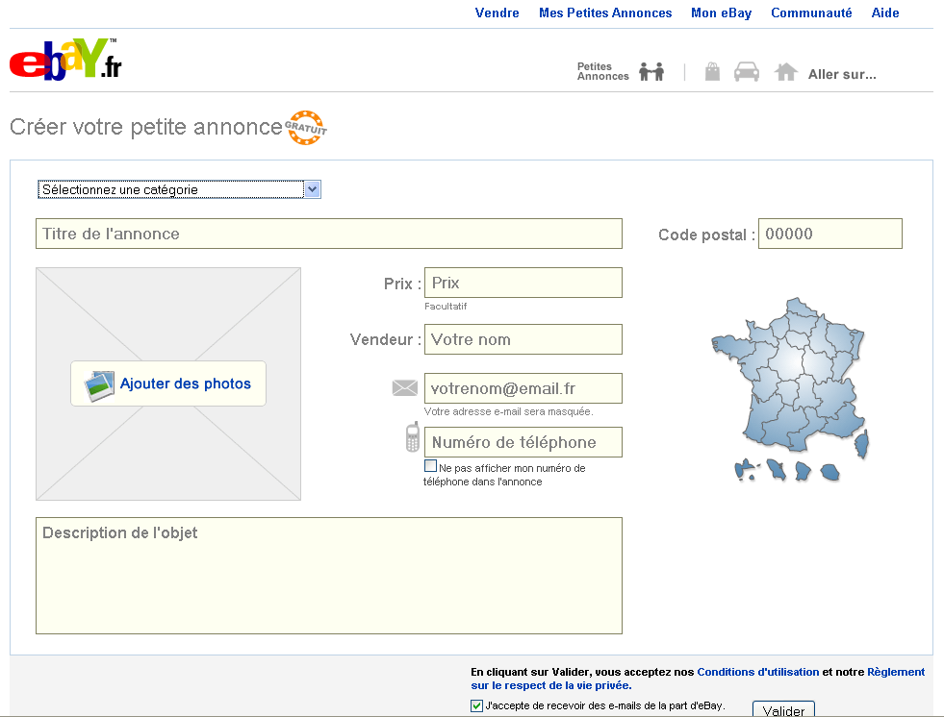Open the house section icon
The image size is (944, 717).
pos(785,71)
